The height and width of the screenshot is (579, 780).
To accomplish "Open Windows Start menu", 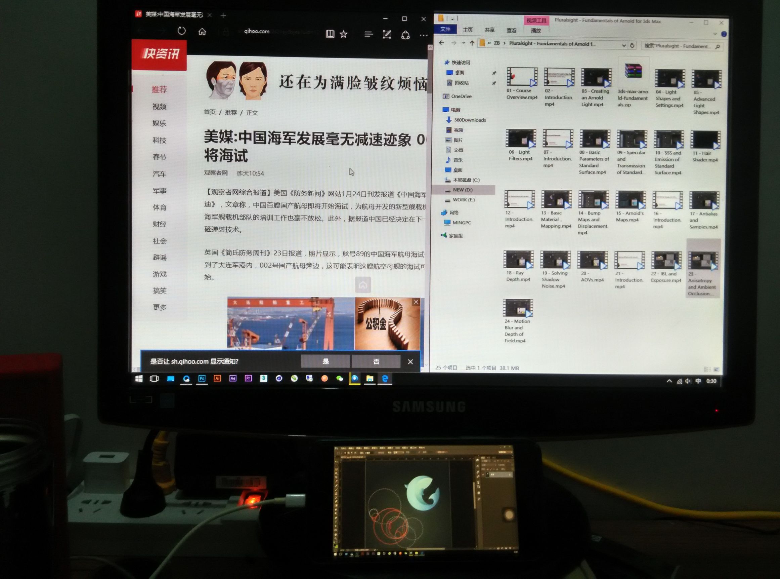I will click(139, 379).
